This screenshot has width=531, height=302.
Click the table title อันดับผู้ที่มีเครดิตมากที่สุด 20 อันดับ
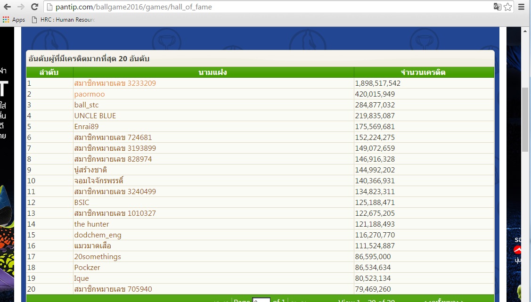pos(89,58)
